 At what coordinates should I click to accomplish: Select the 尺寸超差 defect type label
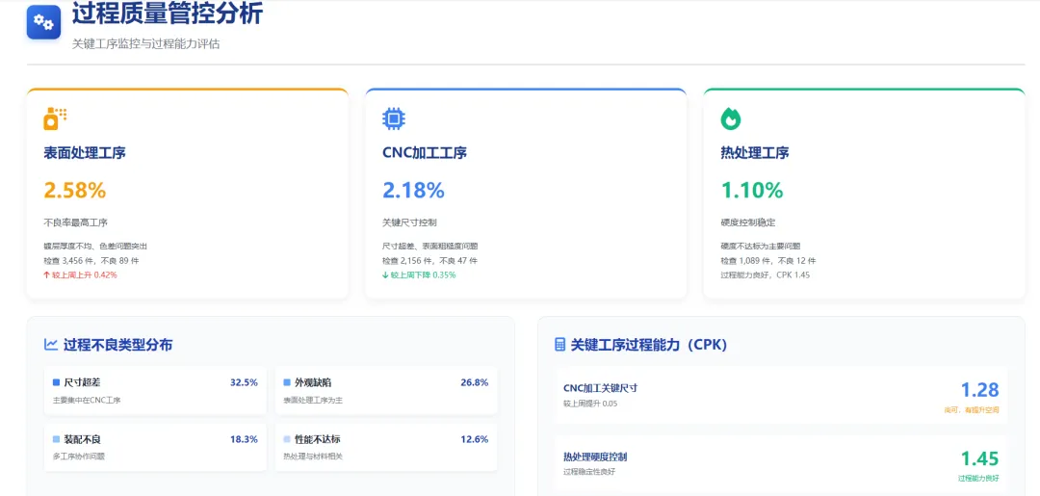click(82, 382)
